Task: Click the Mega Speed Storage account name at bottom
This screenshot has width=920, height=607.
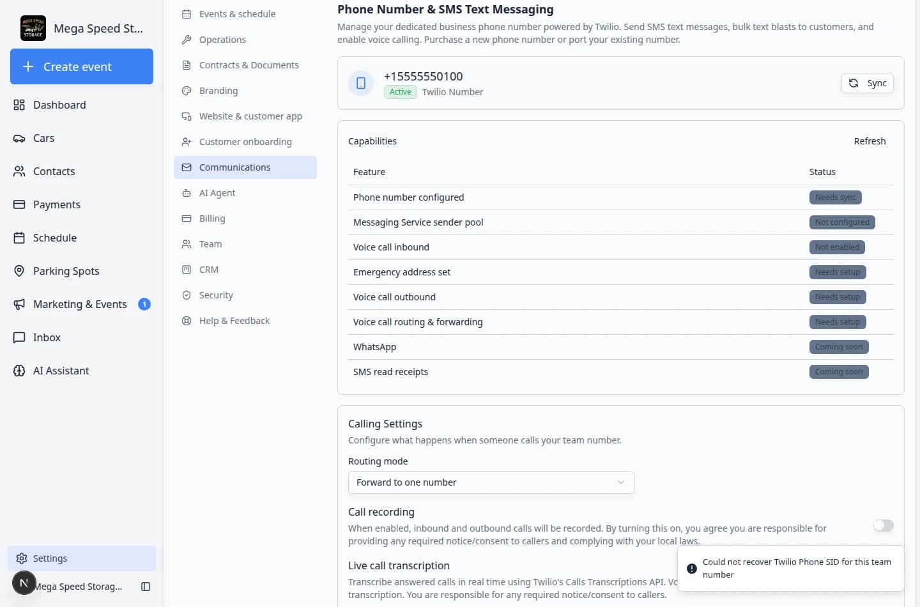Action: [x=78, y=587]
